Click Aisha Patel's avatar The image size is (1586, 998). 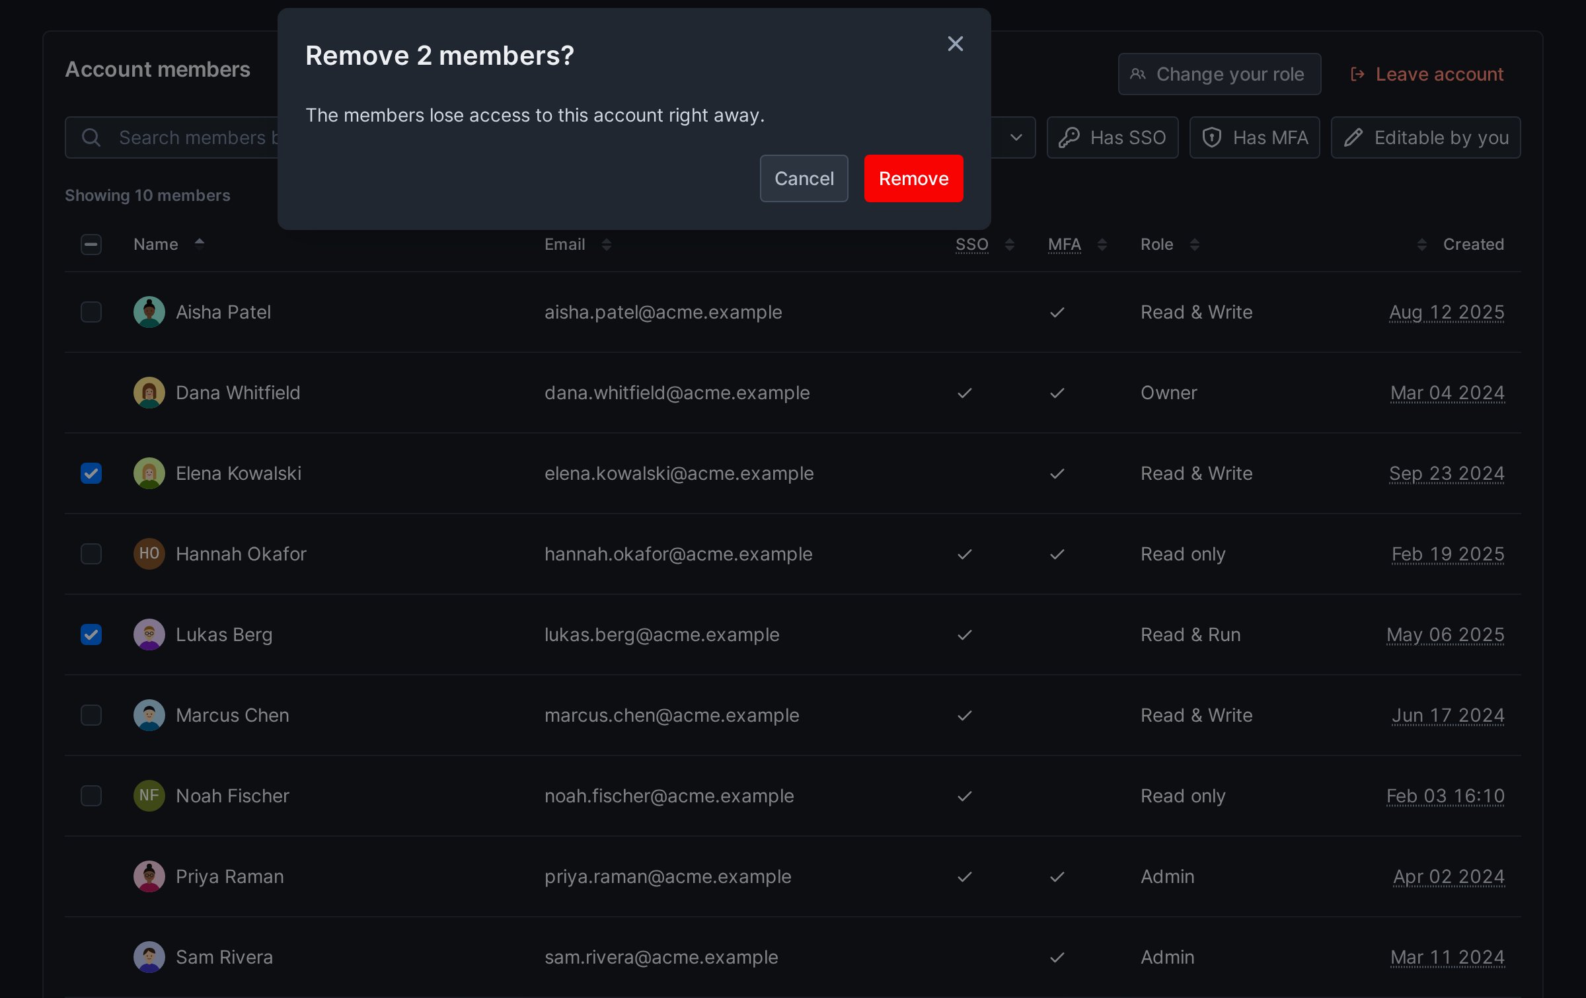pos(149,312)
